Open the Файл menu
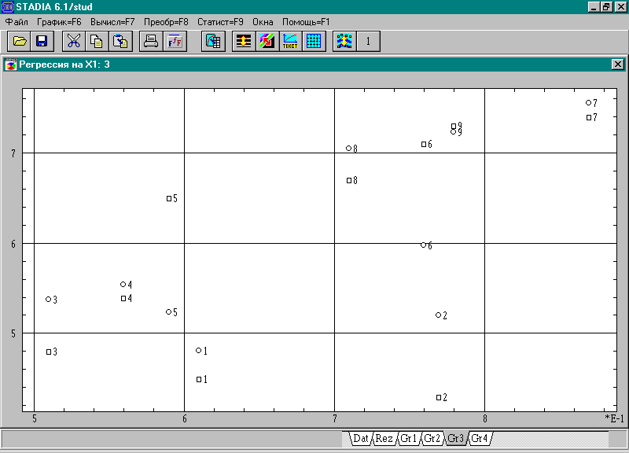This screenshot has height=453, width=629. tap(17, 22)
